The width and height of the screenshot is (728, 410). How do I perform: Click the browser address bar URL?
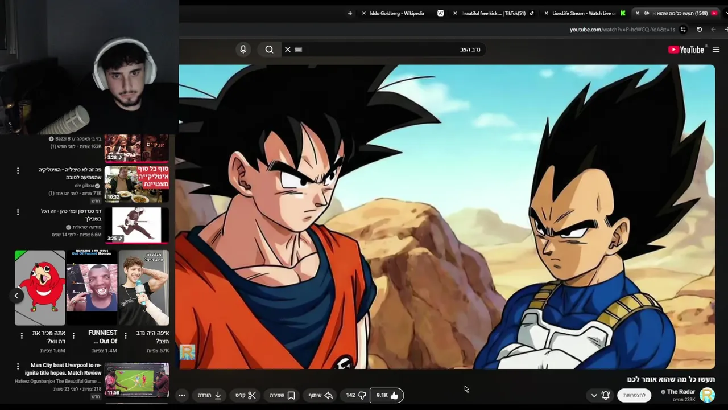[x=622, y=30]
